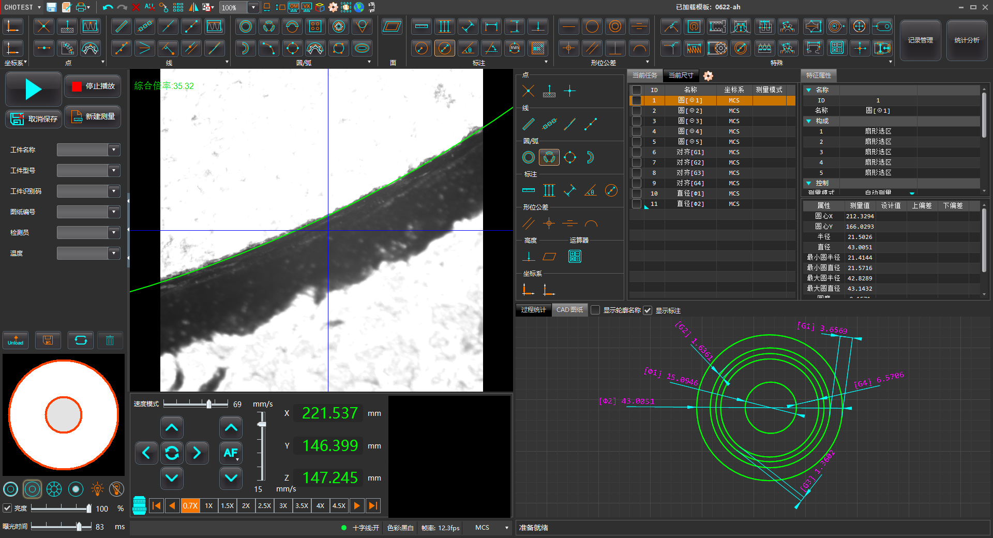Open the 100% zoom dropdown
Screen dimensions: 993x538
[x=253, y=7]
